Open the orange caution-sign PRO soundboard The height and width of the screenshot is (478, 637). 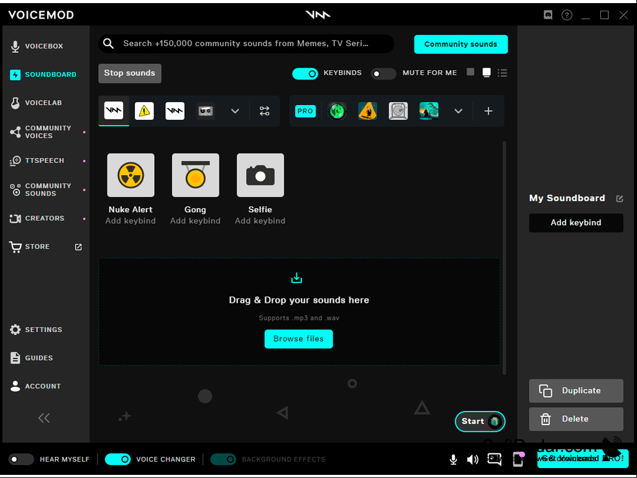368,111
